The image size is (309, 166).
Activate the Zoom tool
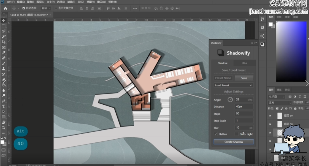click(x=4, y=128)
